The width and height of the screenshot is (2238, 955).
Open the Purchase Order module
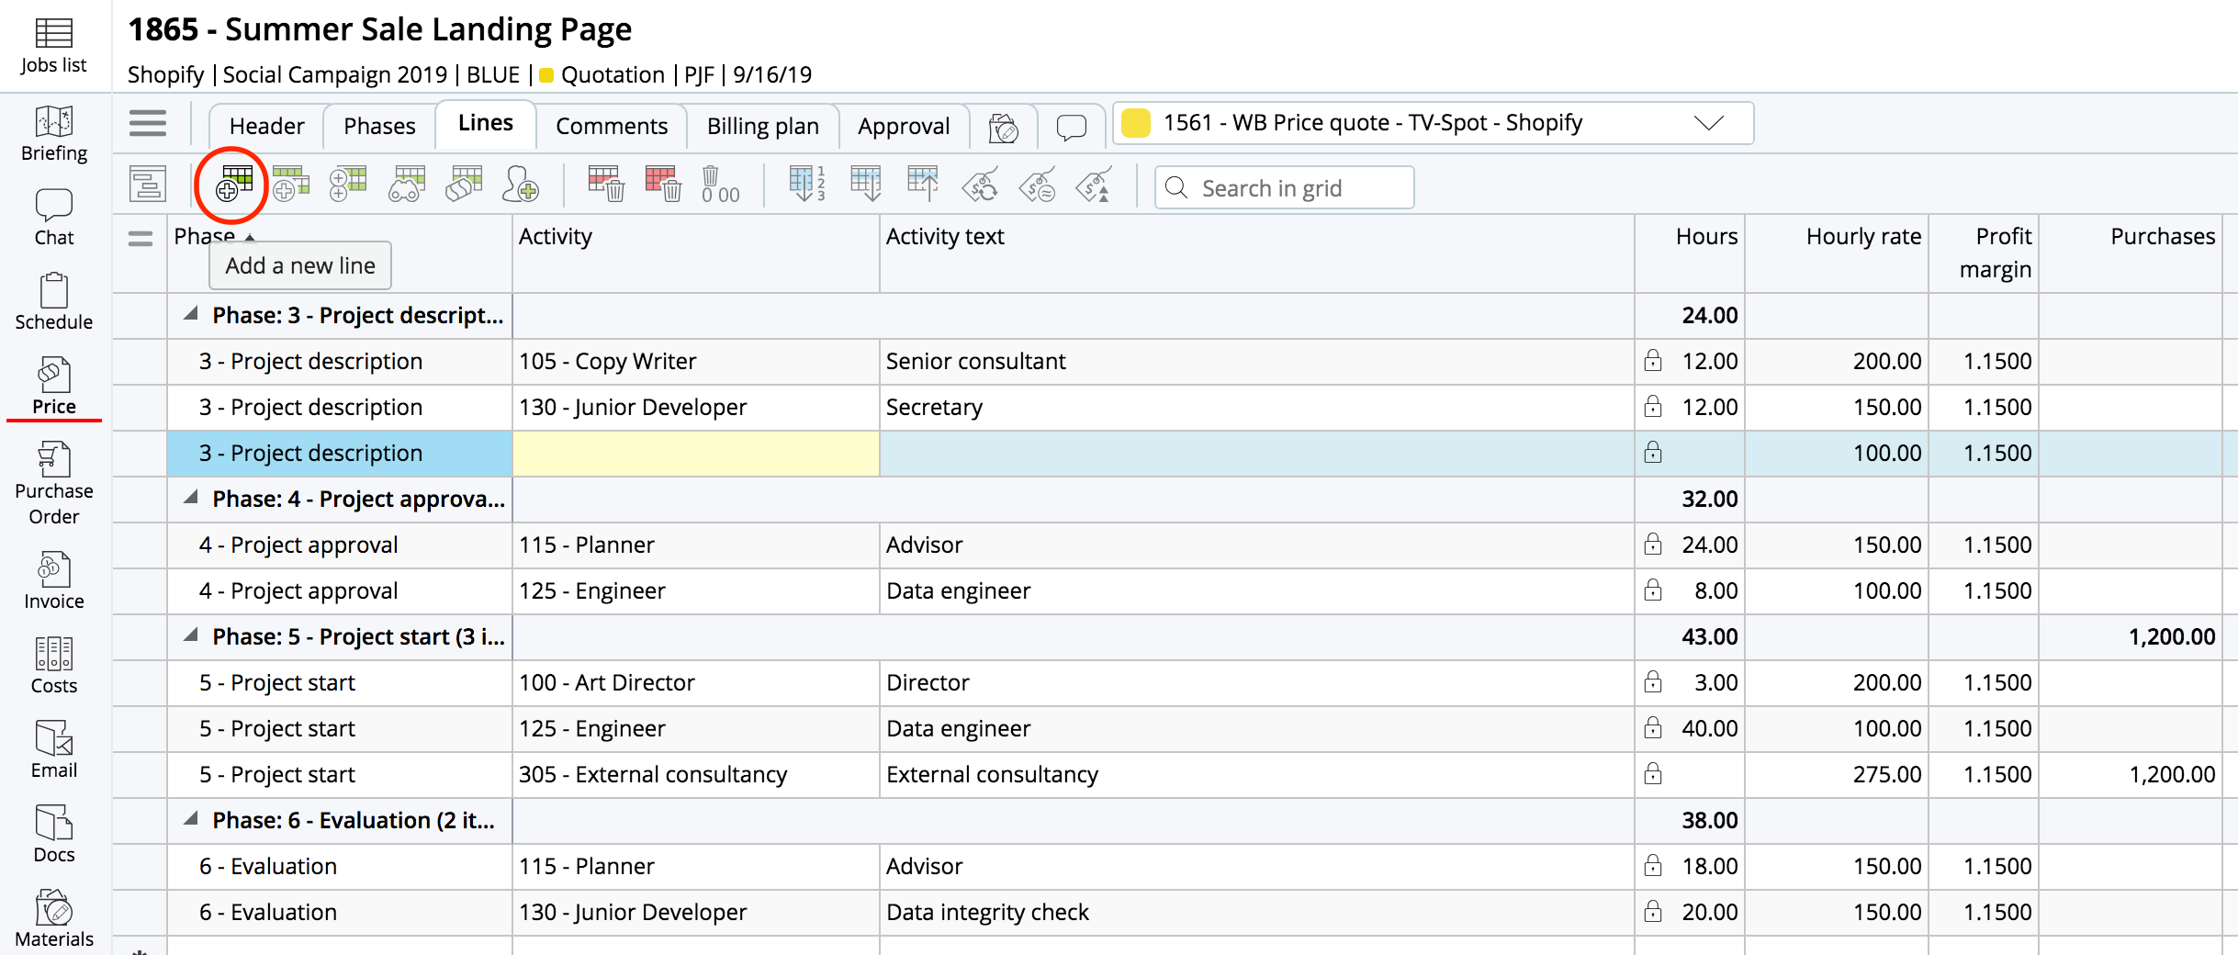pos(54,483)
